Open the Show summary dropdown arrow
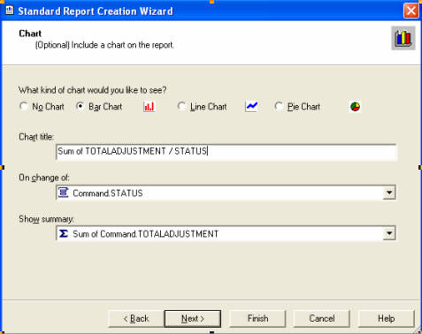Viewport: 422px width, 334px height. click(389, 233)
